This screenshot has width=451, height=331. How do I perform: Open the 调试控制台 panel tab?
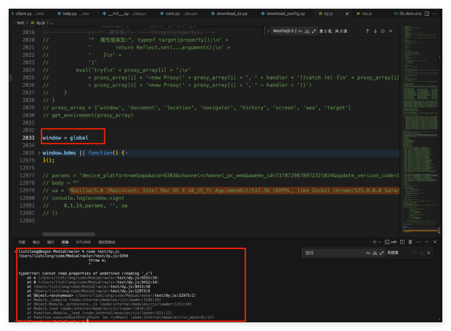107,242
